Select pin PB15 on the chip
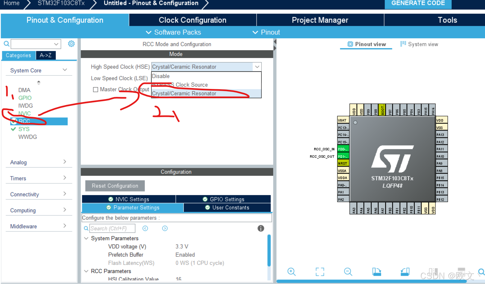The image size is (485, 284). point(442,178)
